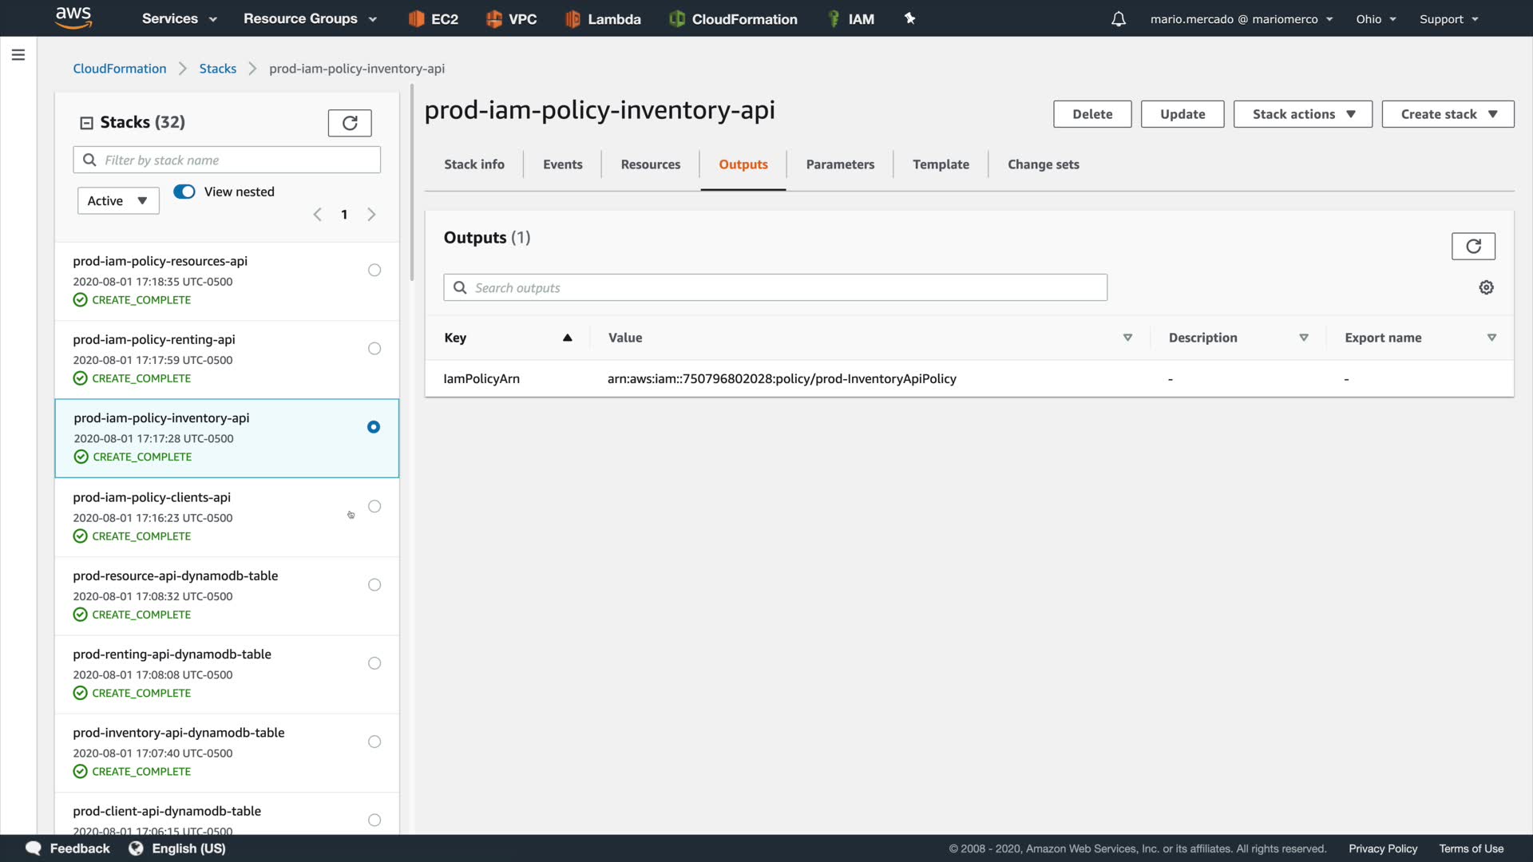Refresh the Outputs table

[1472, 246]
